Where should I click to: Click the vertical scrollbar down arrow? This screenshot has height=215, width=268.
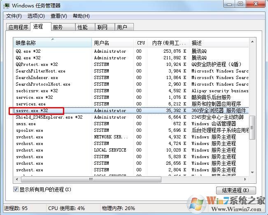point(252,173)
